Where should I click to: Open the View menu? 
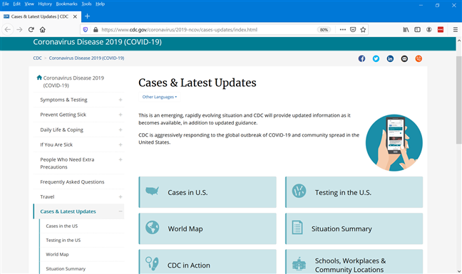[x=29, y=4]
